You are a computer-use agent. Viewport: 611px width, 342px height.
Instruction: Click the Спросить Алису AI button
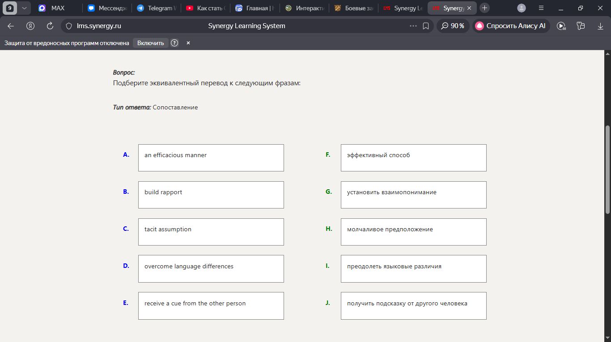point(511,26)
